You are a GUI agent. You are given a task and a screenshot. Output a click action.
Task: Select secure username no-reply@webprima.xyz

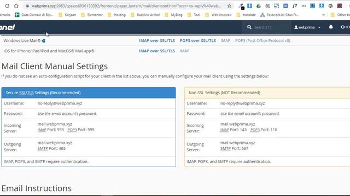(60, 103)
